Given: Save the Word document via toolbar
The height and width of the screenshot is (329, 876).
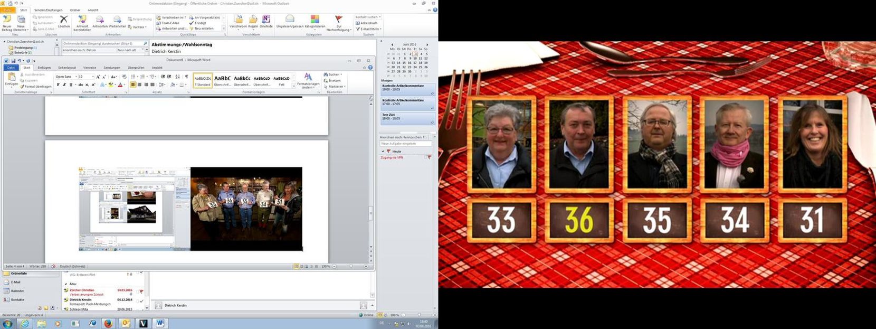Looking at the screenshot, I should (13, 61).
